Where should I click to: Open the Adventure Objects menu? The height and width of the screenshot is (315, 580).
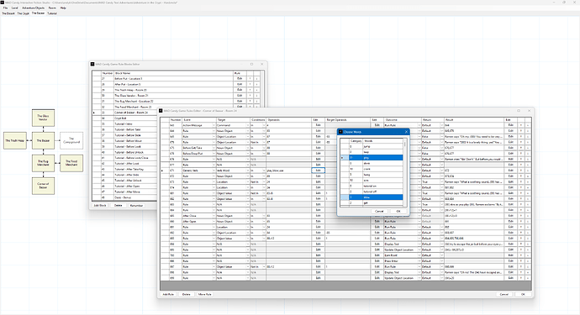[34, 8]
